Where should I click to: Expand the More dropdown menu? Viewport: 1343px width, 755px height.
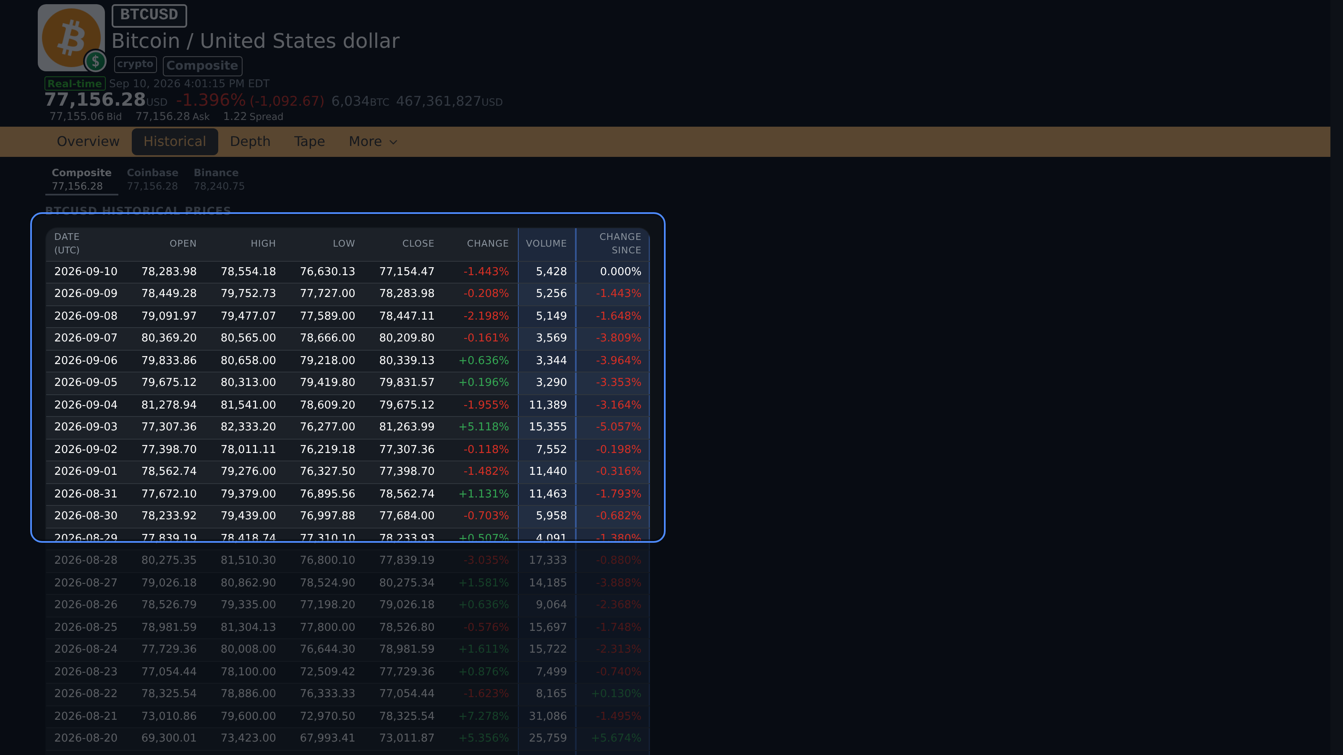click(373, 142)
